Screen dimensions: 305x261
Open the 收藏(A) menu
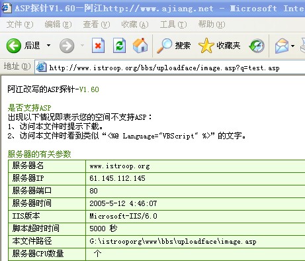pyautogui.click(x=135, y=25)
